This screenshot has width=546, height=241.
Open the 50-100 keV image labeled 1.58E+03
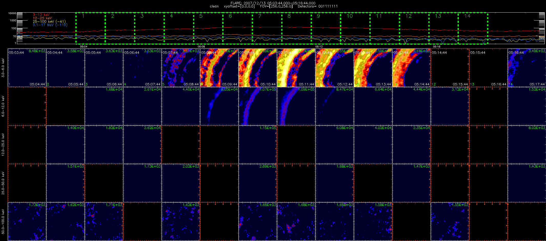click(x=373, y=222)
